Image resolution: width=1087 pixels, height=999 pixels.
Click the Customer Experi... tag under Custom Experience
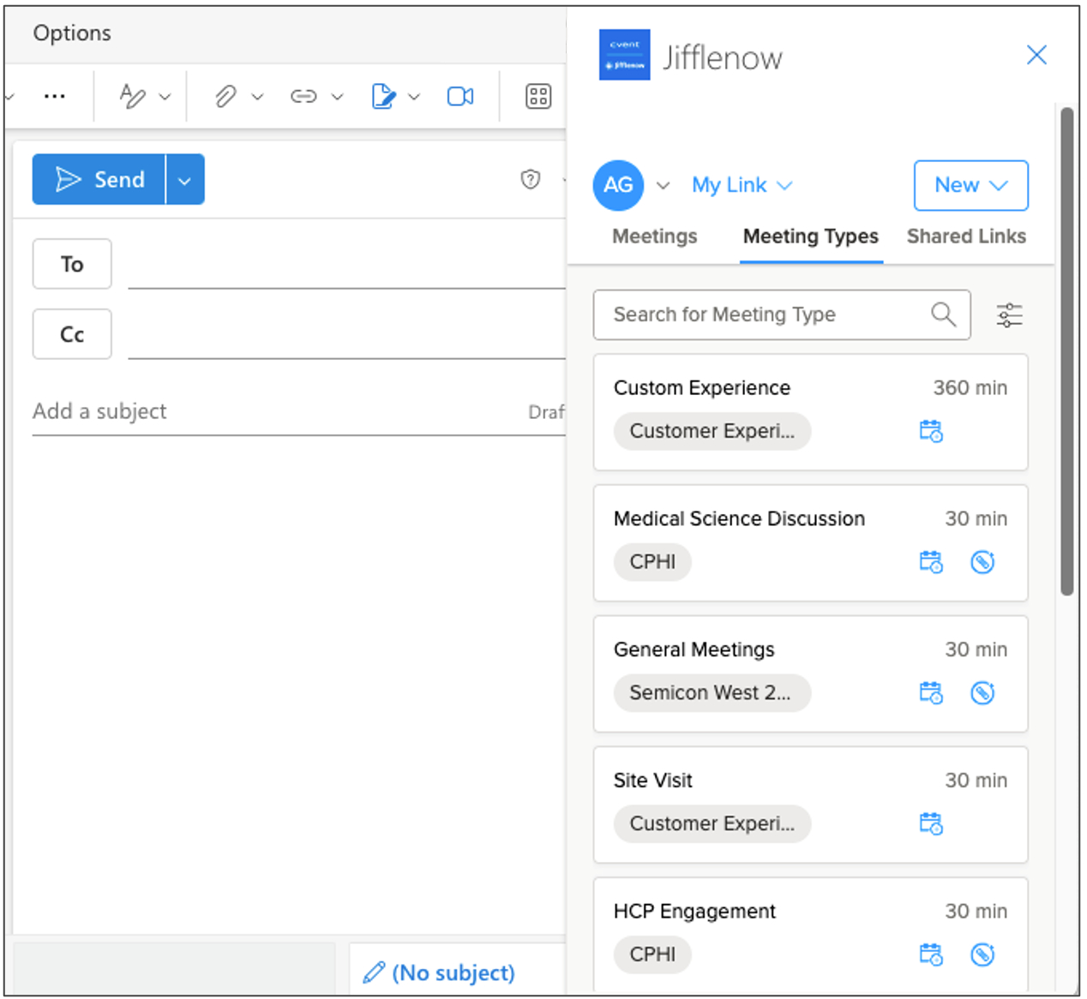[712, 431]
